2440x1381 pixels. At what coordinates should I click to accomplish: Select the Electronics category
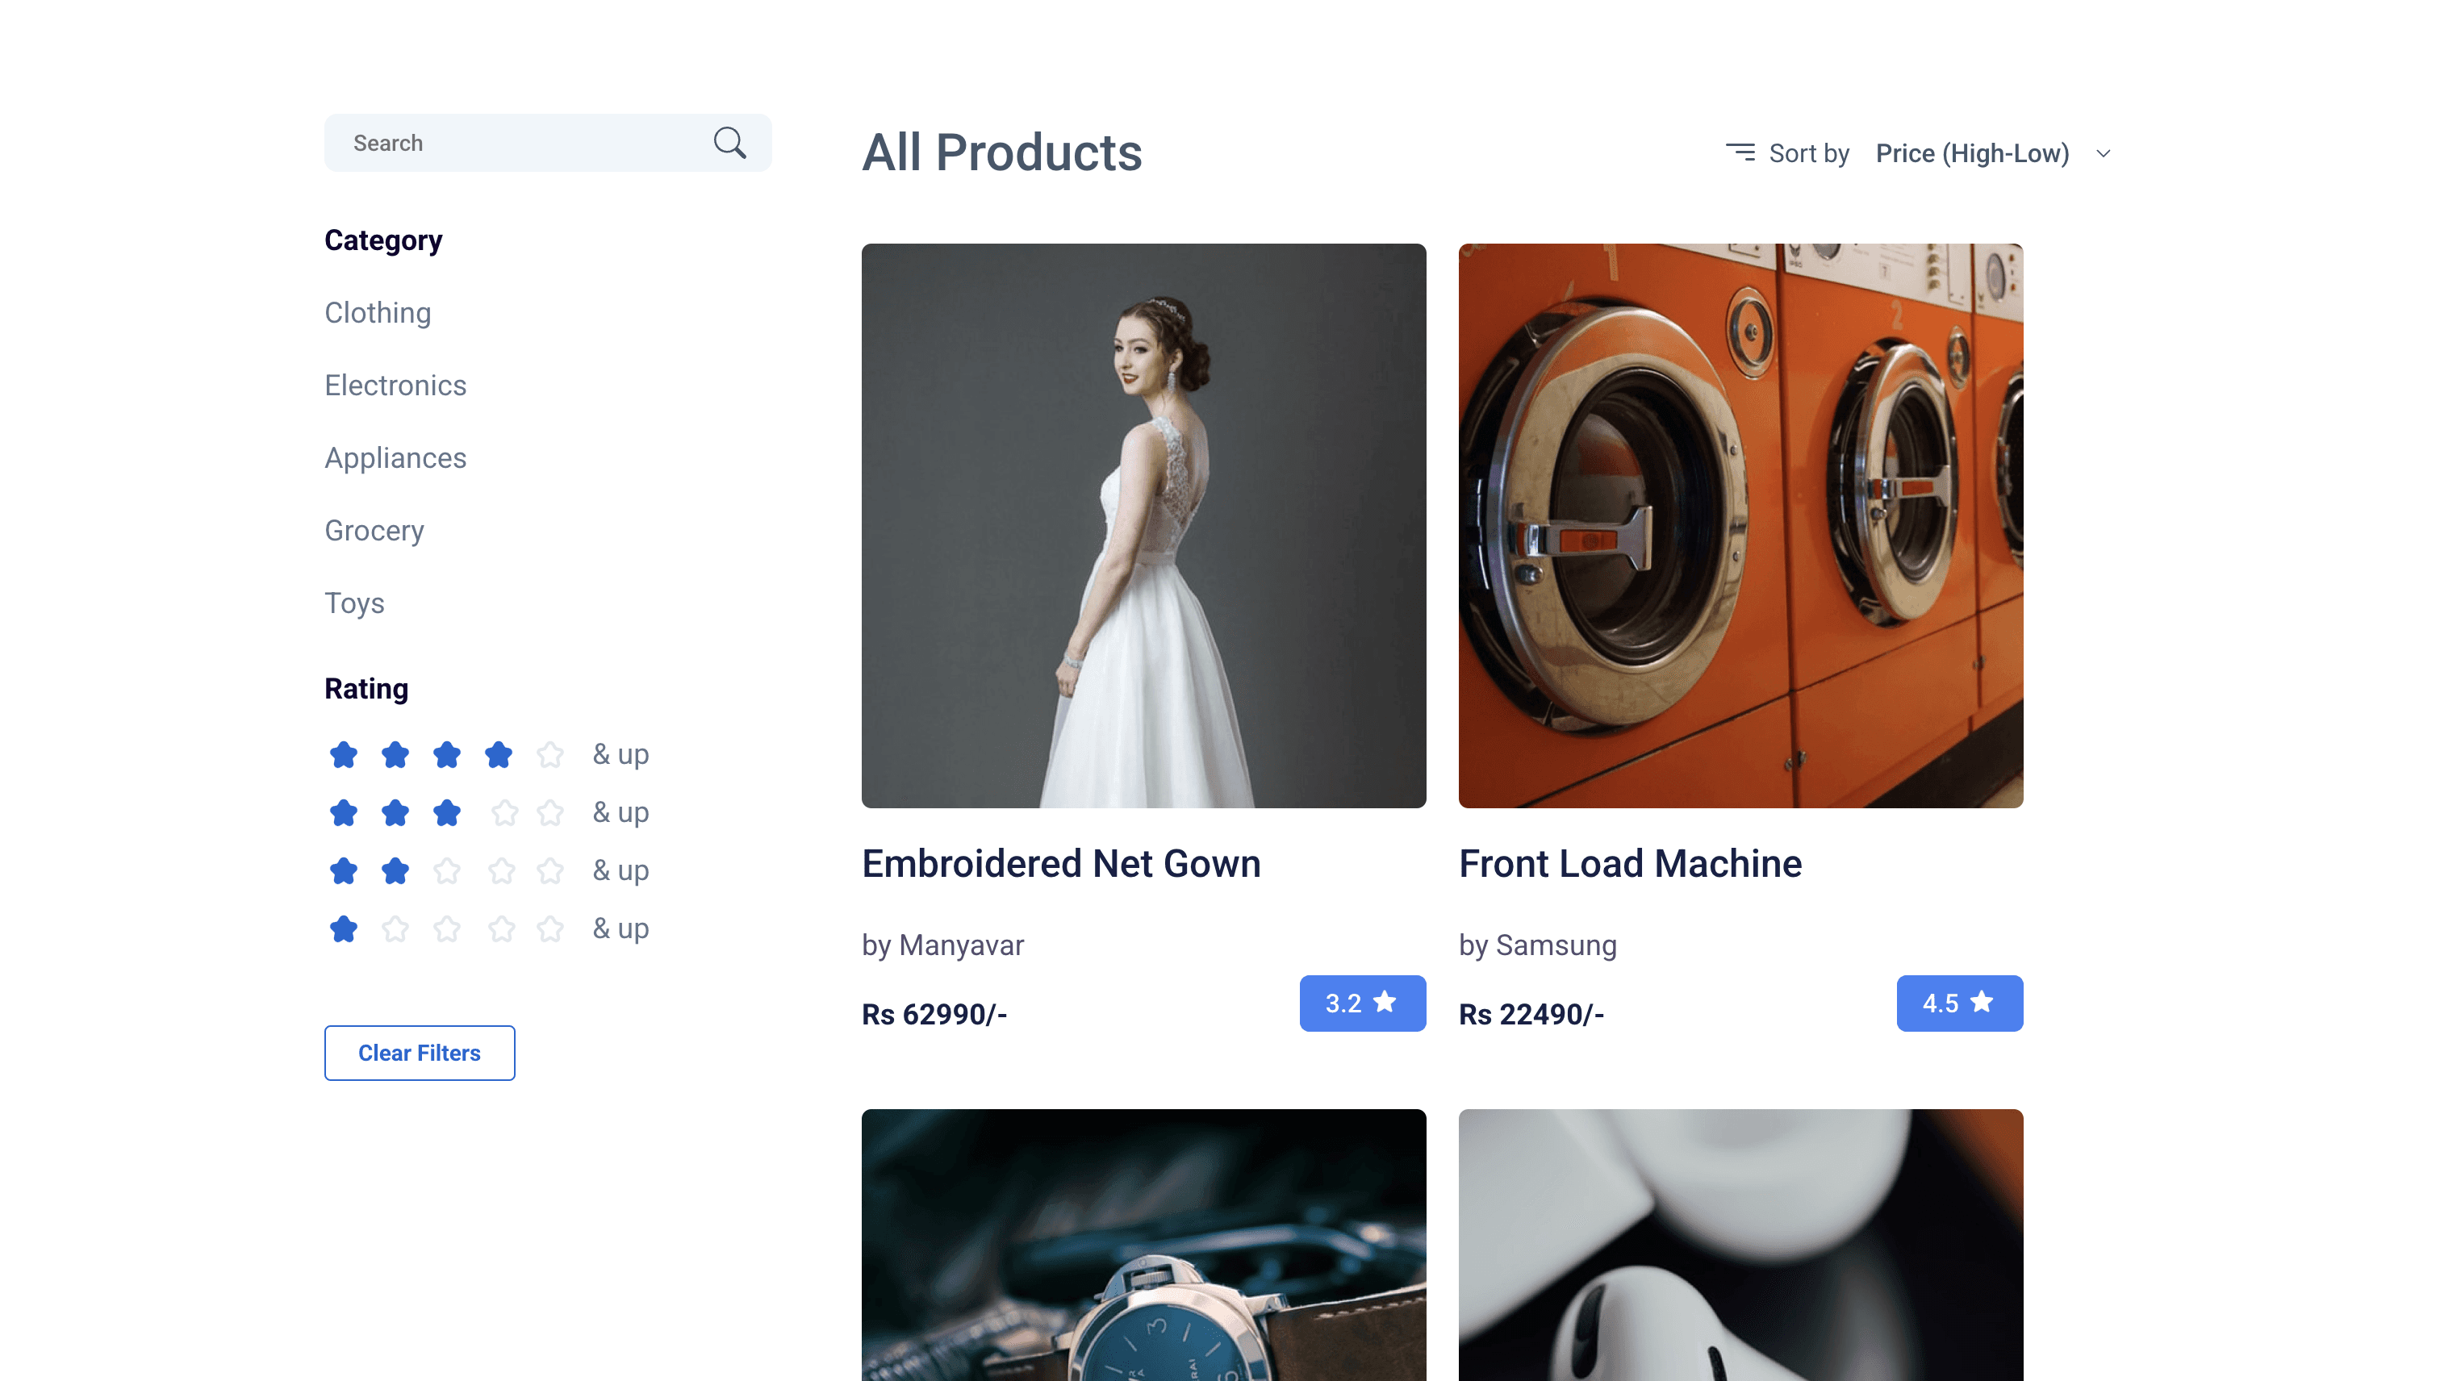395,385
